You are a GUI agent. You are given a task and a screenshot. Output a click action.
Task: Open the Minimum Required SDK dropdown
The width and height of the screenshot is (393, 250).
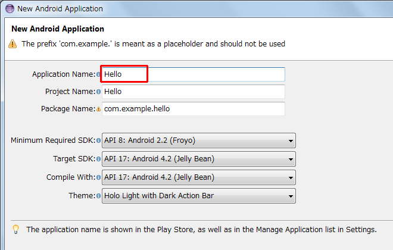point(199,141)
